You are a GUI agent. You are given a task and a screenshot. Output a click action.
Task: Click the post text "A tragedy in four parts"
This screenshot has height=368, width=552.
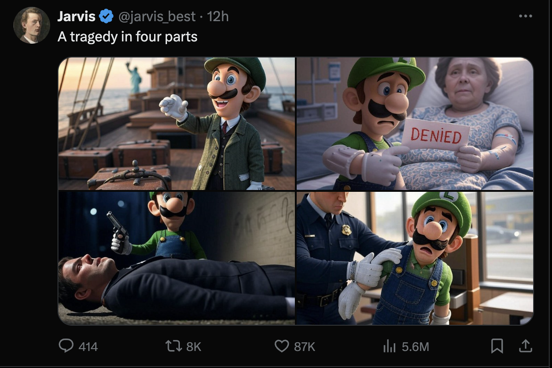[127, 37]
